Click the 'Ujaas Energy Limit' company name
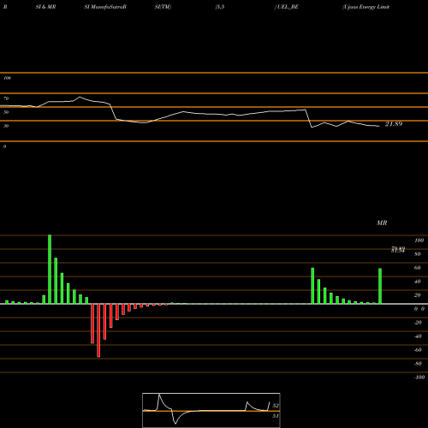This screenshot has width=428, height=428. tap(366, 7)
